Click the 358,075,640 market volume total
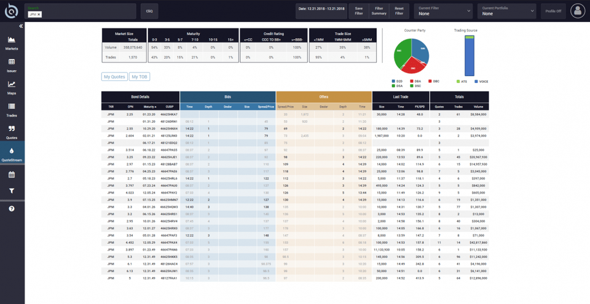The image size is (590, 304). [x=133, y=47]
